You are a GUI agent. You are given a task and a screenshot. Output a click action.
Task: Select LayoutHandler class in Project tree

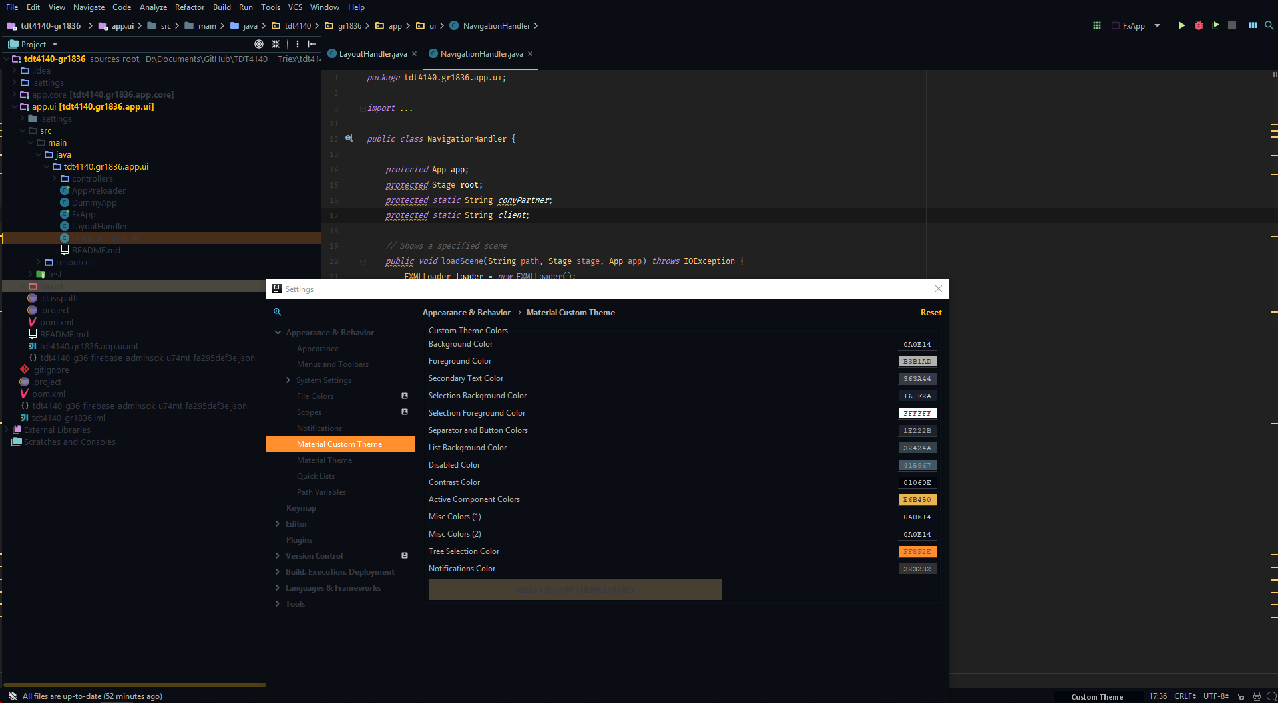click(x=100, y=226)
